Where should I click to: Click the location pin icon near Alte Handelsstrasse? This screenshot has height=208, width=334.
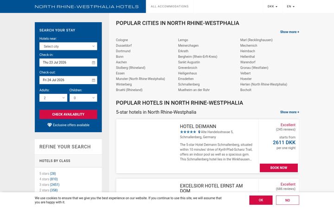pos(199,132)
